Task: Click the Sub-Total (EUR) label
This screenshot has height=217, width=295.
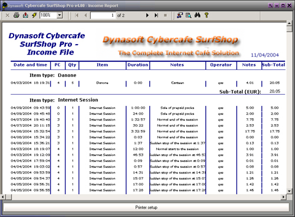Action: click(x=240, y=92)
